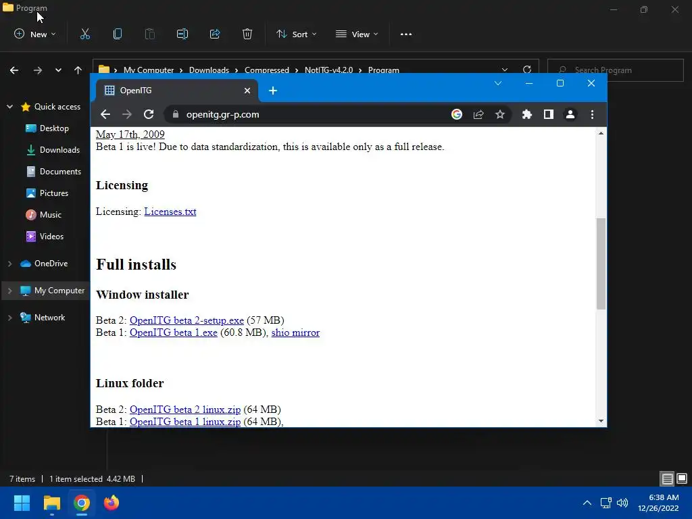Open the Sort dropdown menu

point(297,34)
